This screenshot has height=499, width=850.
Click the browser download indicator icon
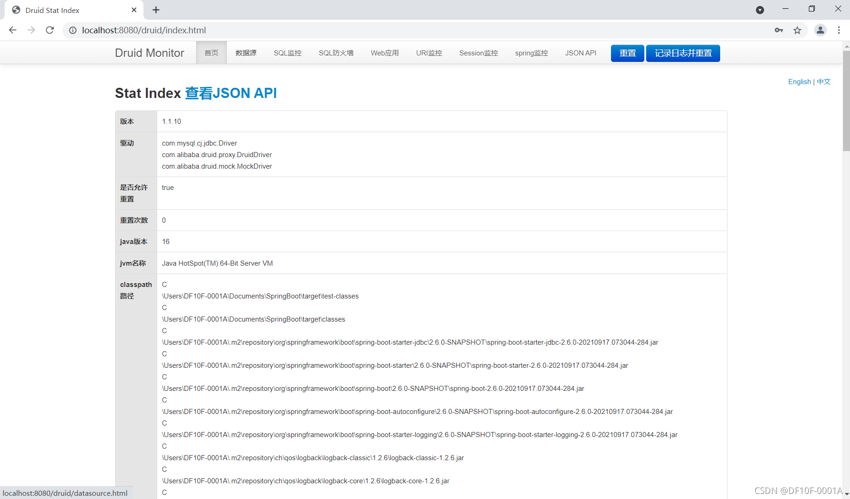[x=759, y=10]
